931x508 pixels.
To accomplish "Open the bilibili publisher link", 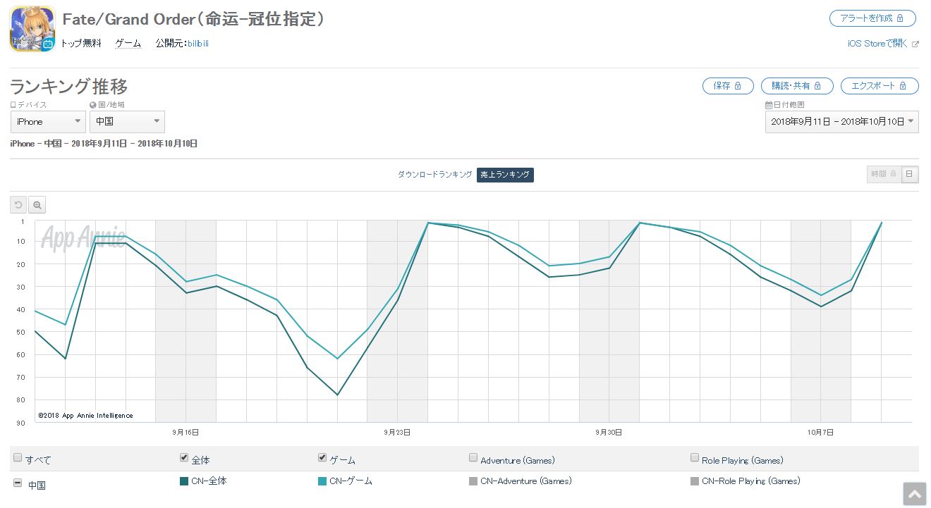I will pos(197,44).
